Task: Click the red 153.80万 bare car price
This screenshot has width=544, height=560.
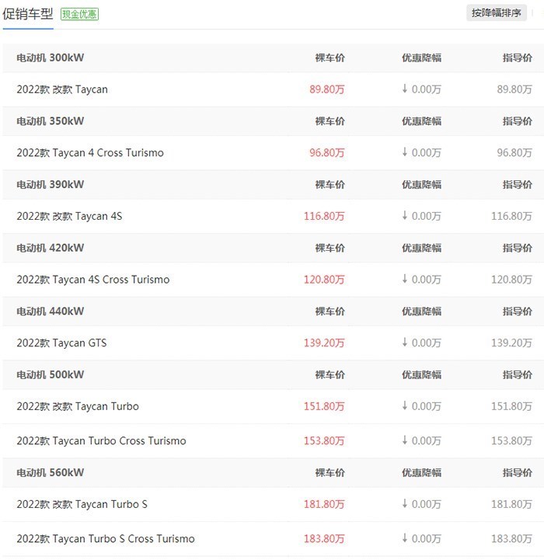Action: (324, 440)
